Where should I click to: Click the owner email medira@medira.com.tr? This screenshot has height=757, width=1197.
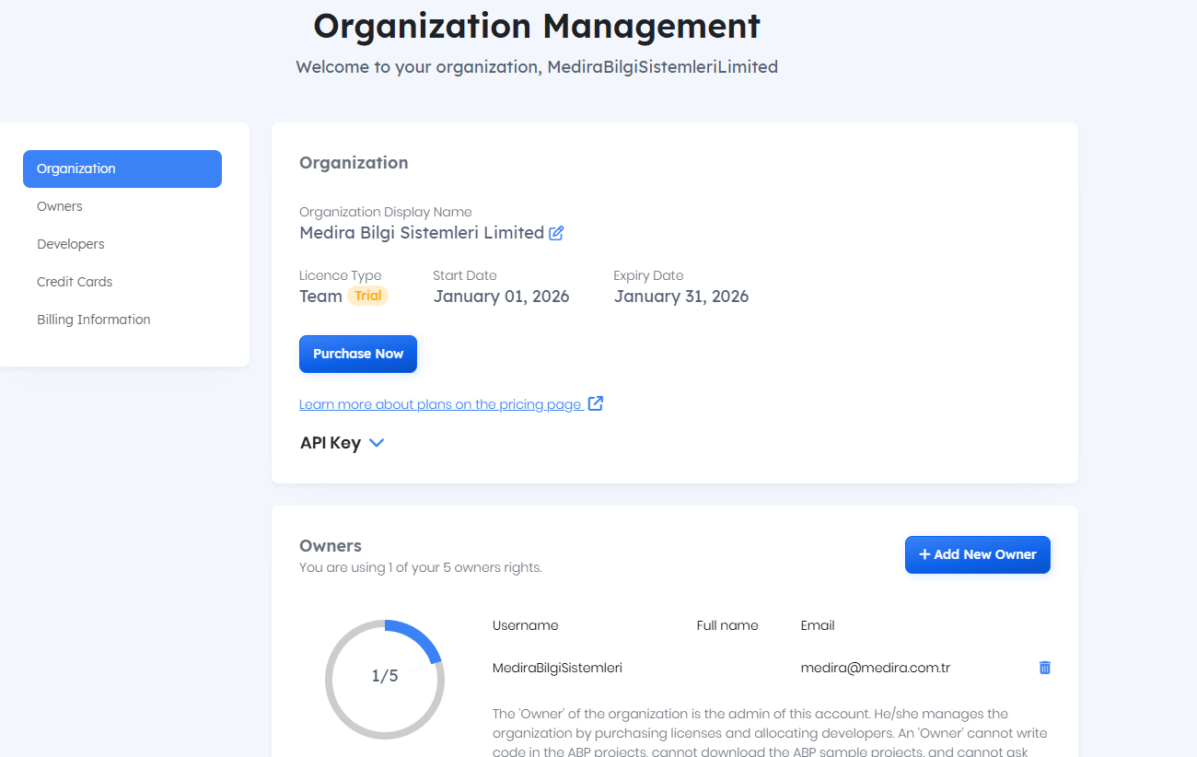click(x=875, y=668)
